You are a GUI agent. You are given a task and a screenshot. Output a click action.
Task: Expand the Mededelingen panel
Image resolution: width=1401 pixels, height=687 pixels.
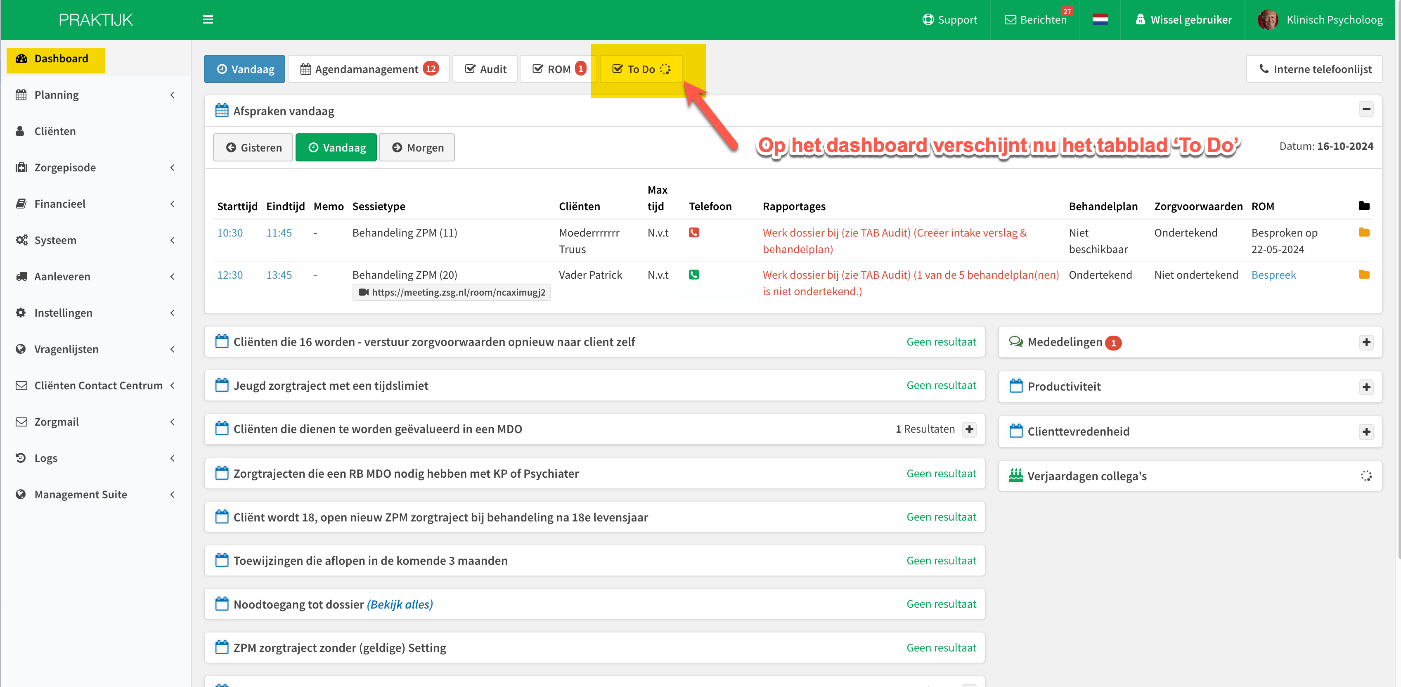click(1366, 343)
